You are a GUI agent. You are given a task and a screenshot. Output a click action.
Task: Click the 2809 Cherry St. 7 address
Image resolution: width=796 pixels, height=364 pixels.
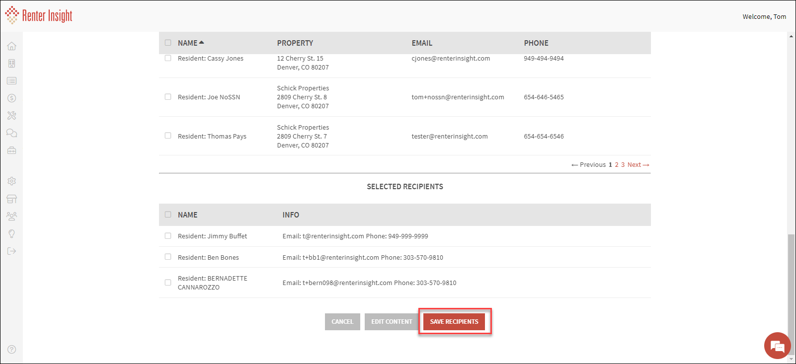point(302,137)
